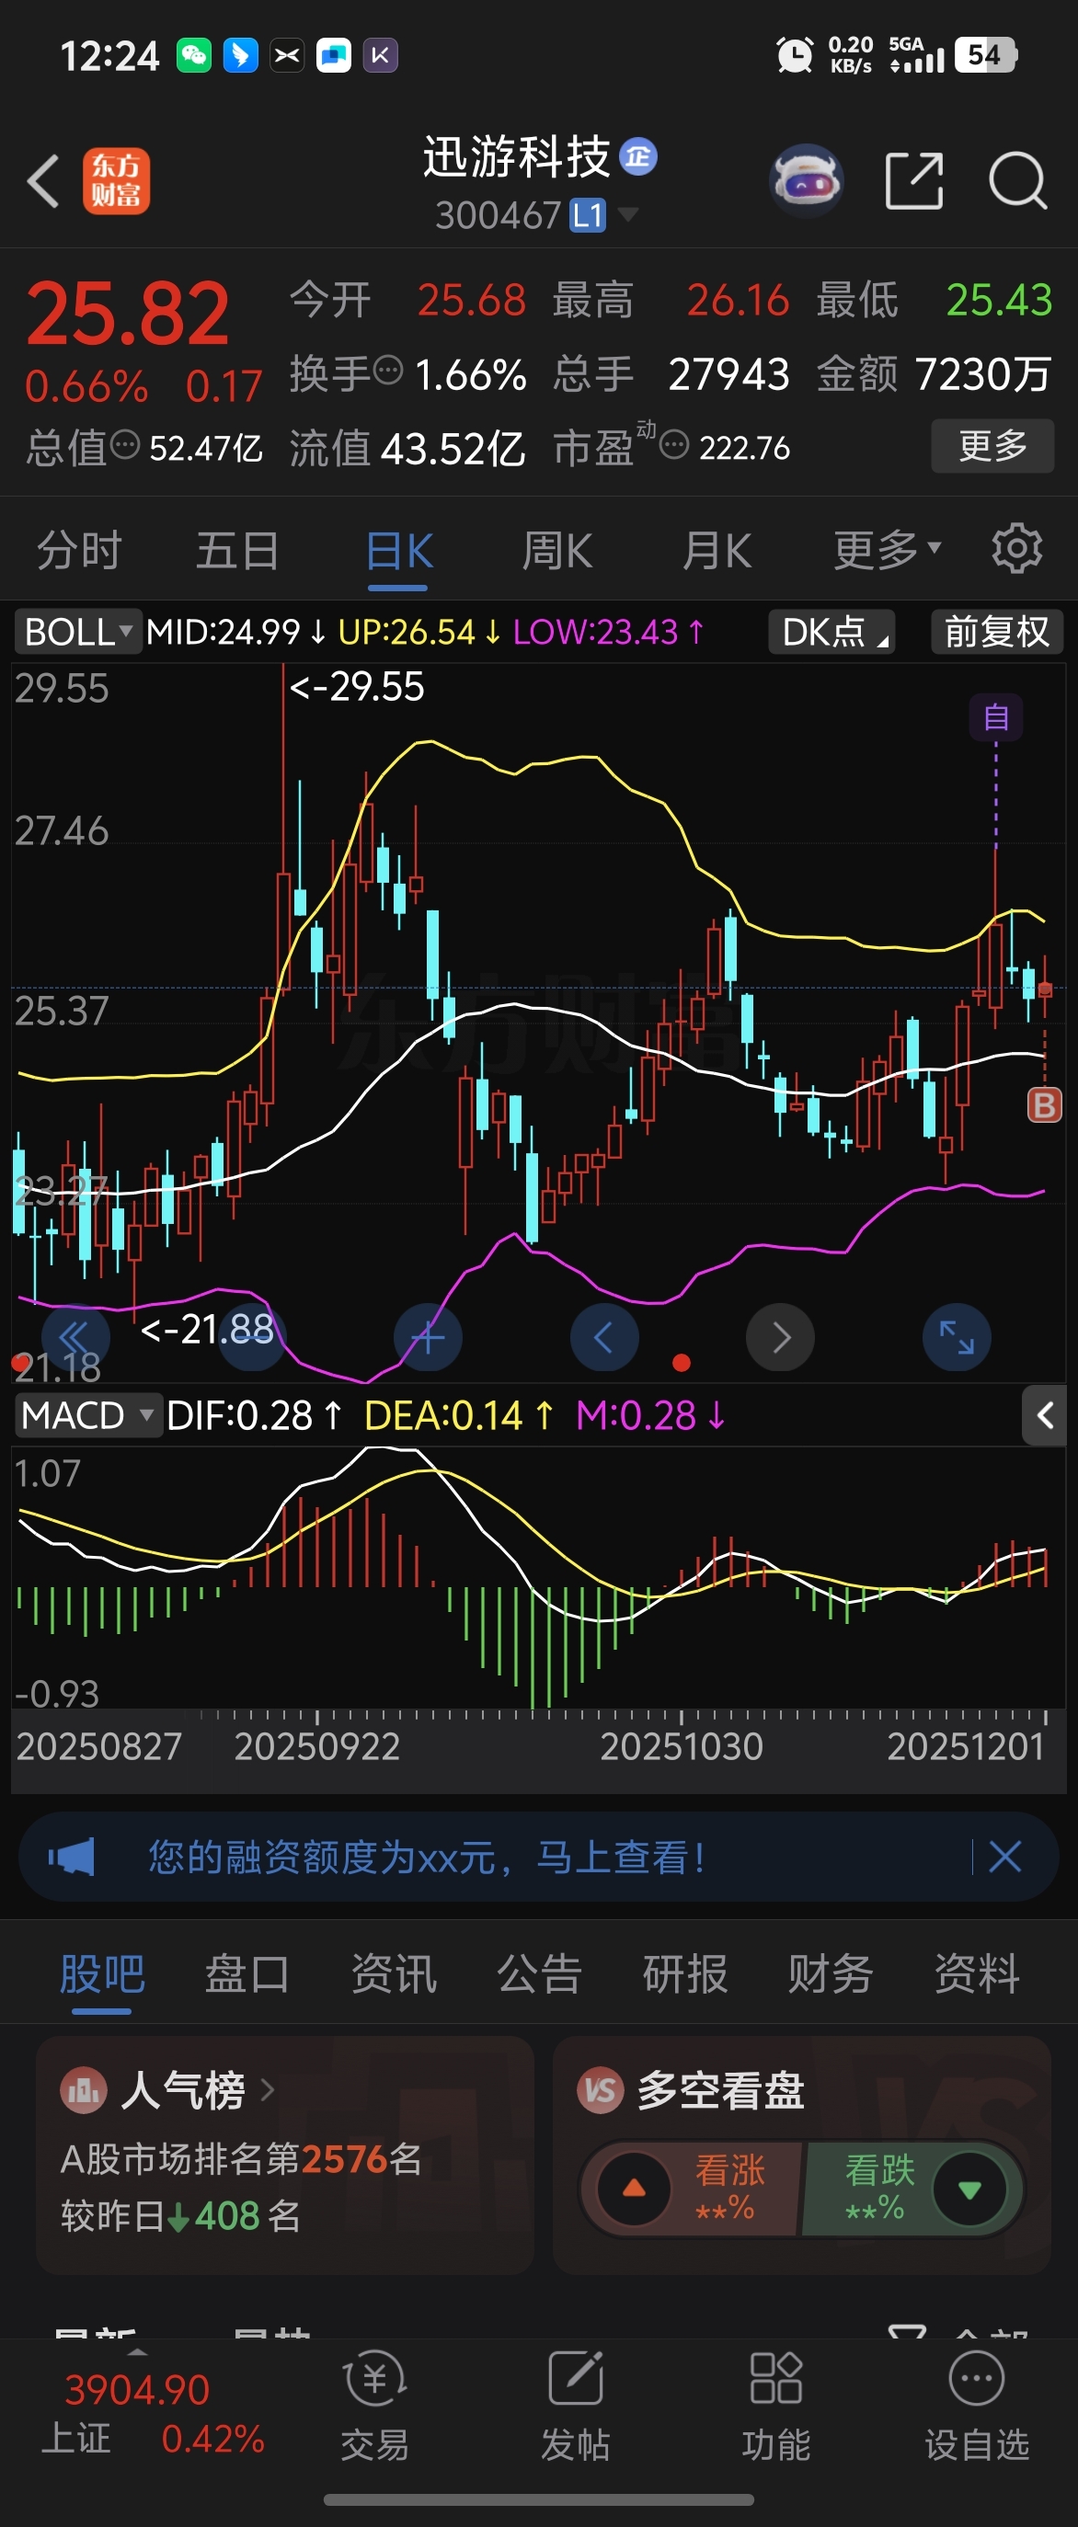This screenshot has width=1078, height=2527.
Task: Expand the 更多 period dropdown
Action: point(887,549)
